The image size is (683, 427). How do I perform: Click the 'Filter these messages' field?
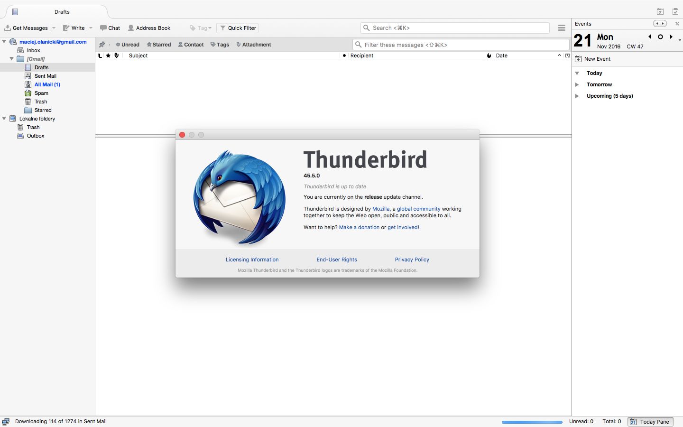click(461, 45)
